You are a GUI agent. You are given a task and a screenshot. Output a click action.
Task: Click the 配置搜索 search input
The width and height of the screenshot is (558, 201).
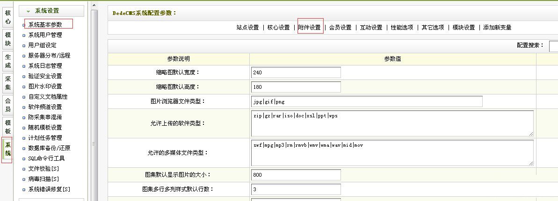(x=554, y=46)
